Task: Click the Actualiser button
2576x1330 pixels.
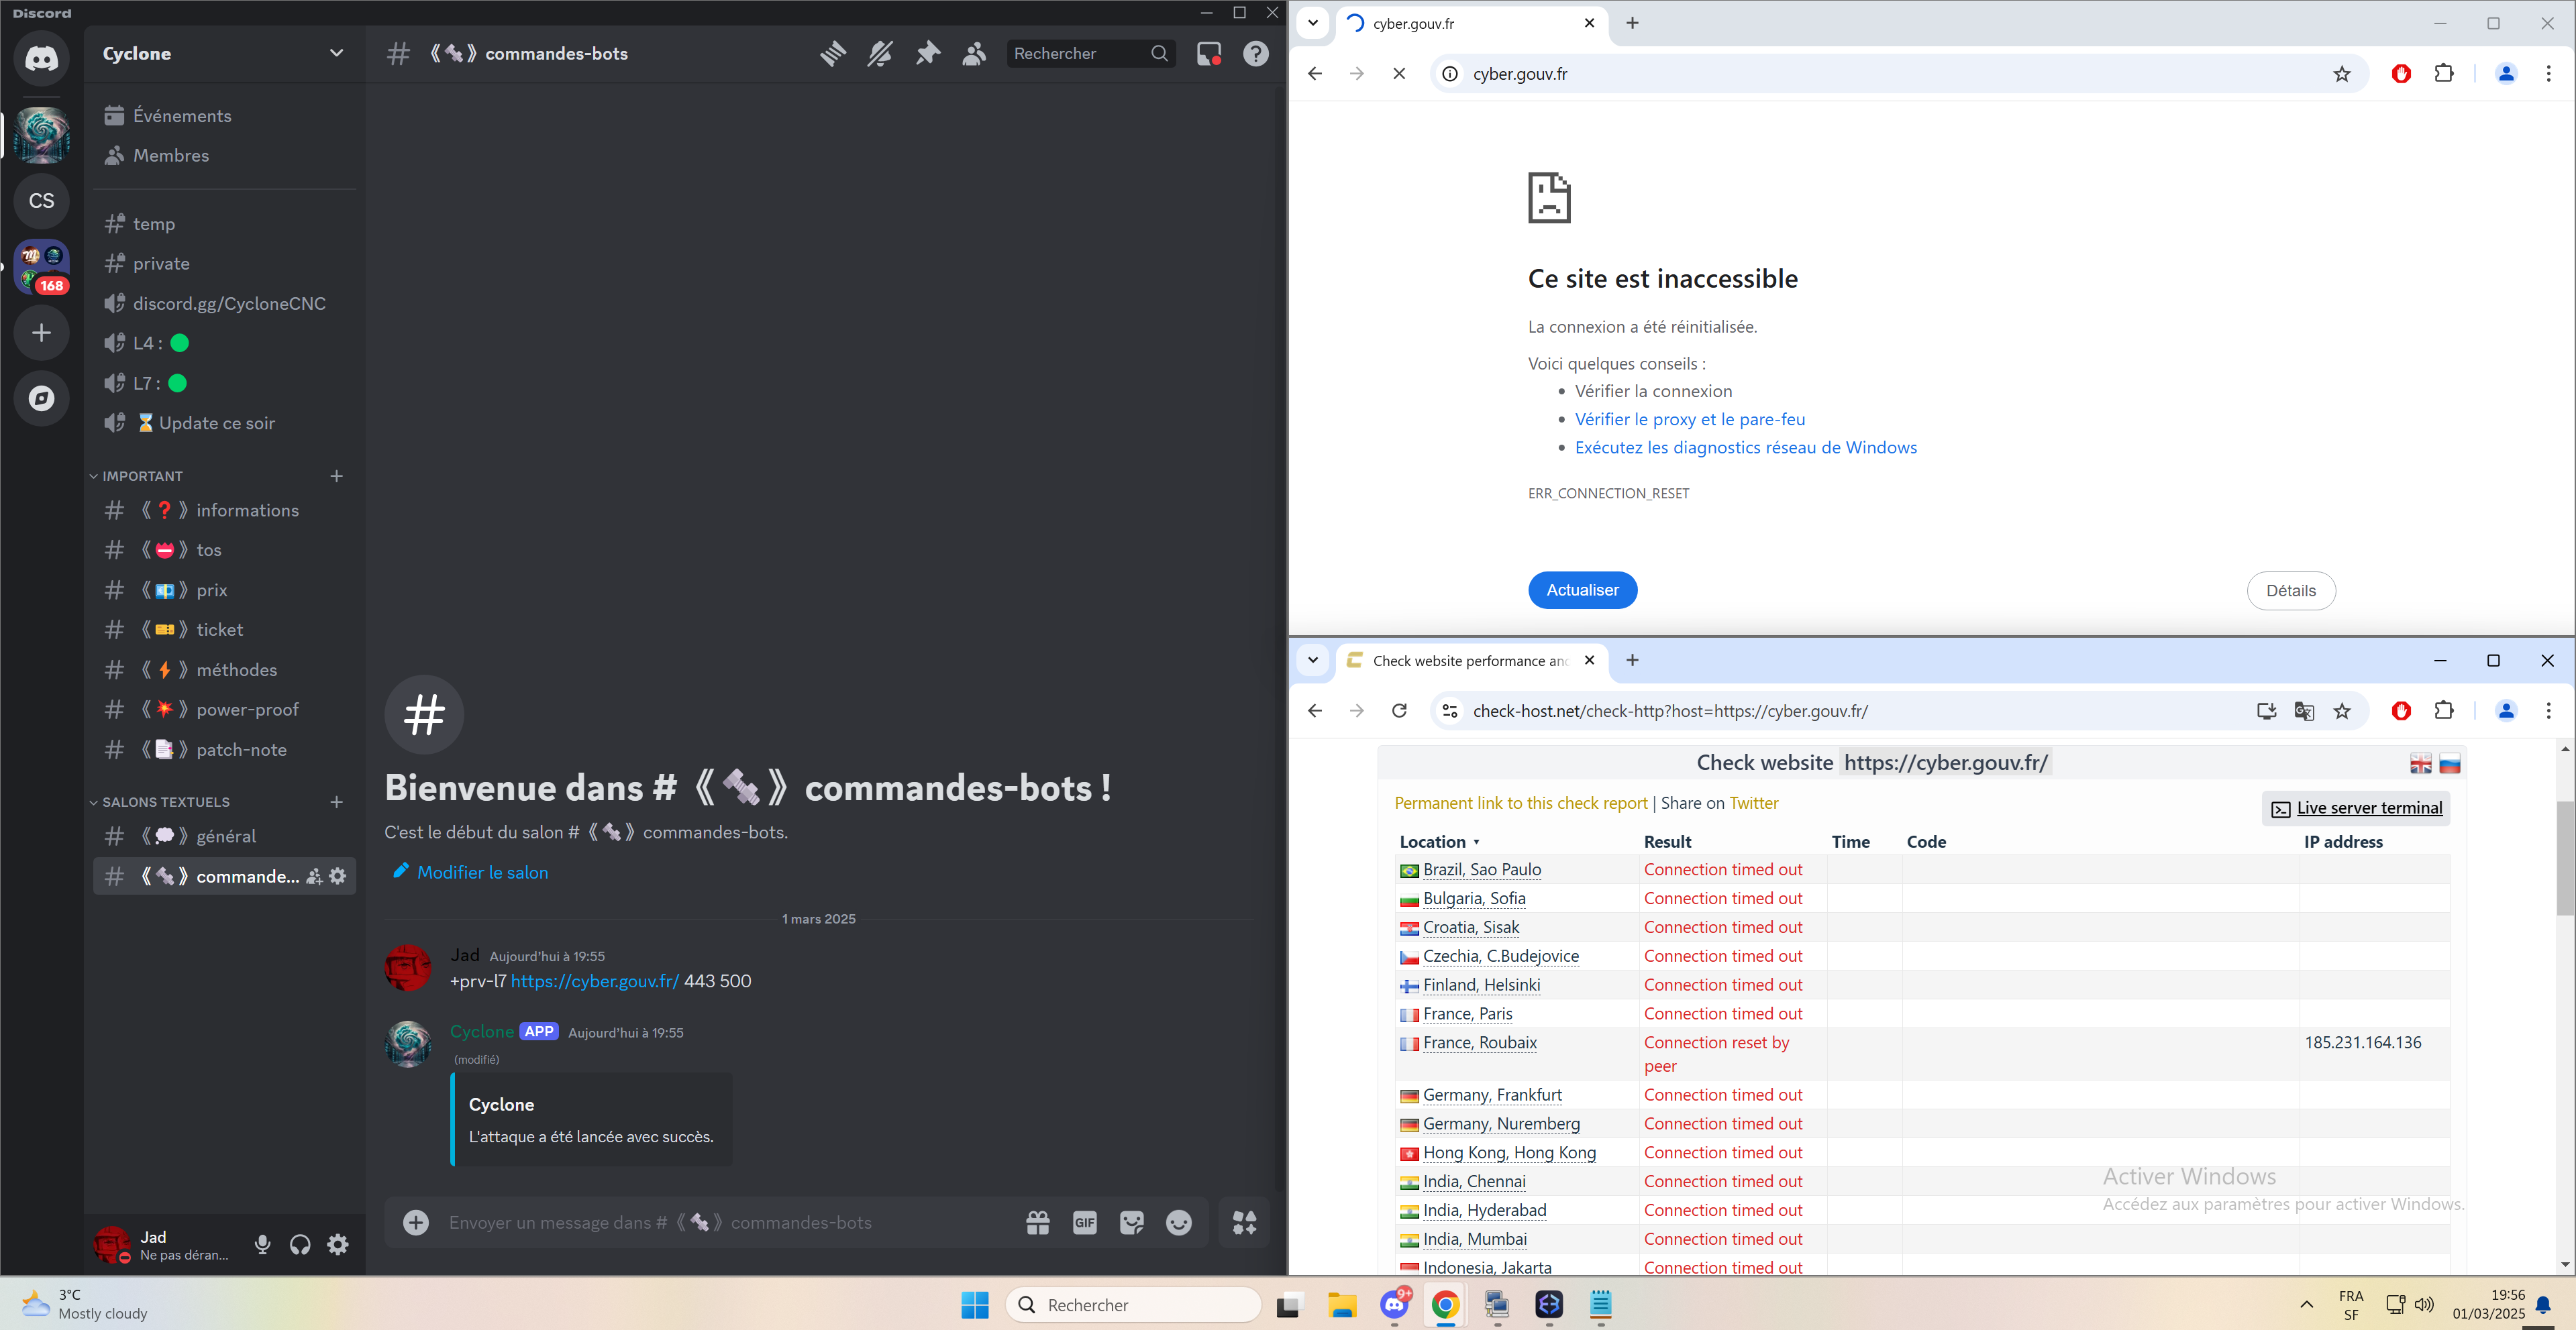Action: pyautogui.click(x=1582, y=591)
